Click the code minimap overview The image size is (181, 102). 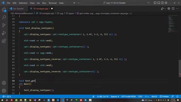click(173, 24)
